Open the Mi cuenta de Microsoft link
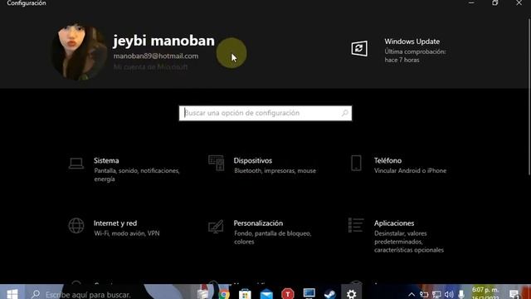This screenshot has width=531, height=299. pos(150,66)
